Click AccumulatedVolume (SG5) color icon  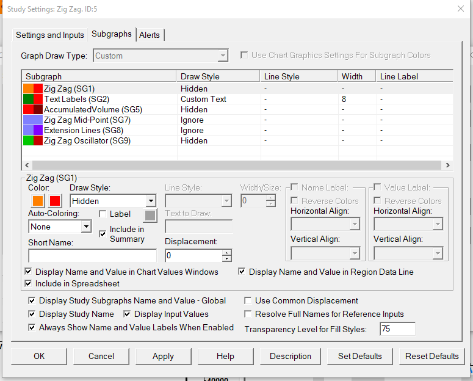click(x=32, y=109)
